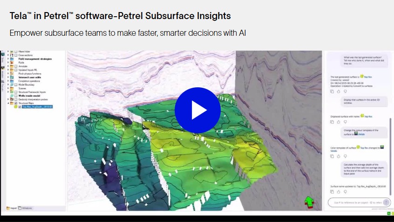This screenshot has width=394, height=222.
Task: Expand the Cross sections tree node
Action: [x=8, y=55]
